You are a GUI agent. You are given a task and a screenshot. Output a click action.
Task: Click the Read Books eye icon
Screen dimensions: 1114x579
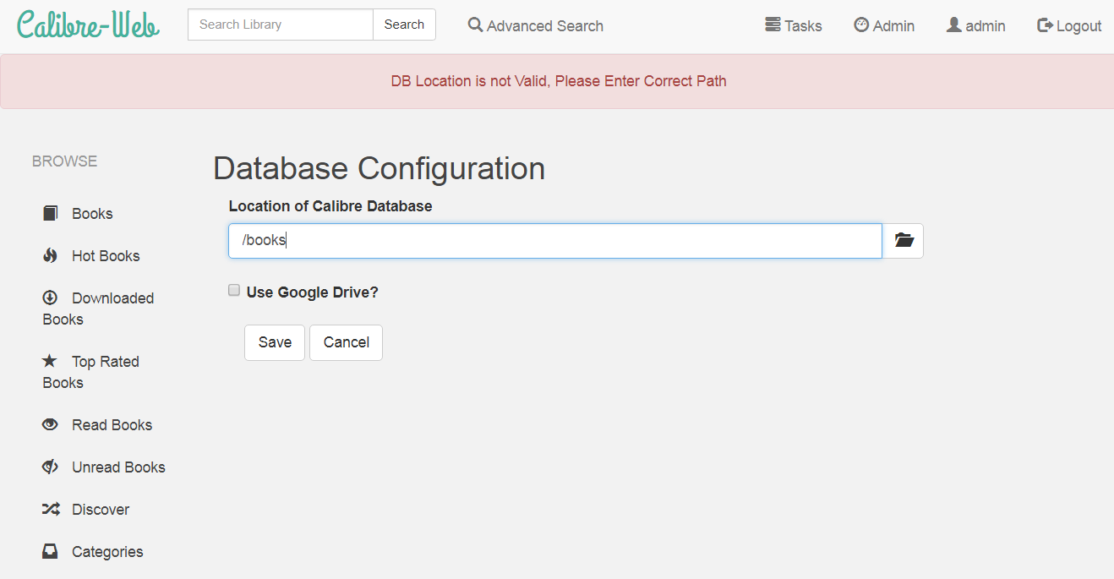pyautogui.click(x=51, y=424)
